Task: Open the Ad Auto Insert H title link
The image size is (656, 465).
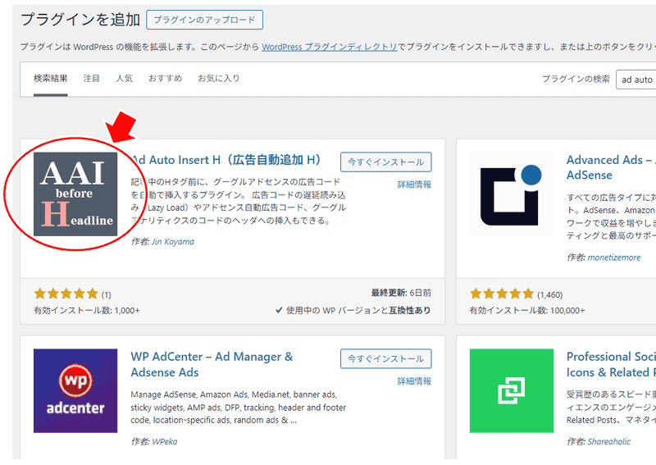Action: tap(226, 160)
